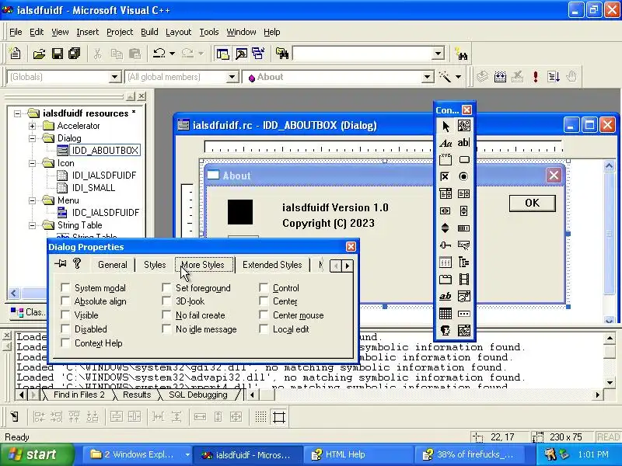Check the System modal checkbox
The image size is (622, 466).
[x=65, y=287]
